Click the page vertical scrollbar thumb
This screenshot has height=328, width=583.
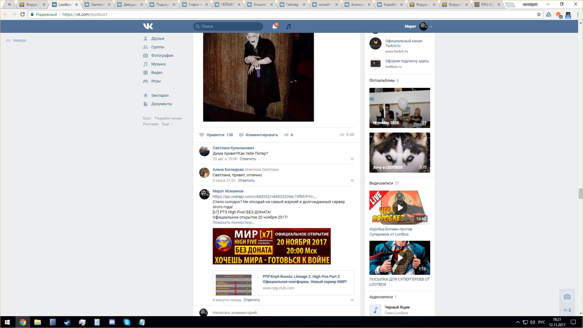581,193
